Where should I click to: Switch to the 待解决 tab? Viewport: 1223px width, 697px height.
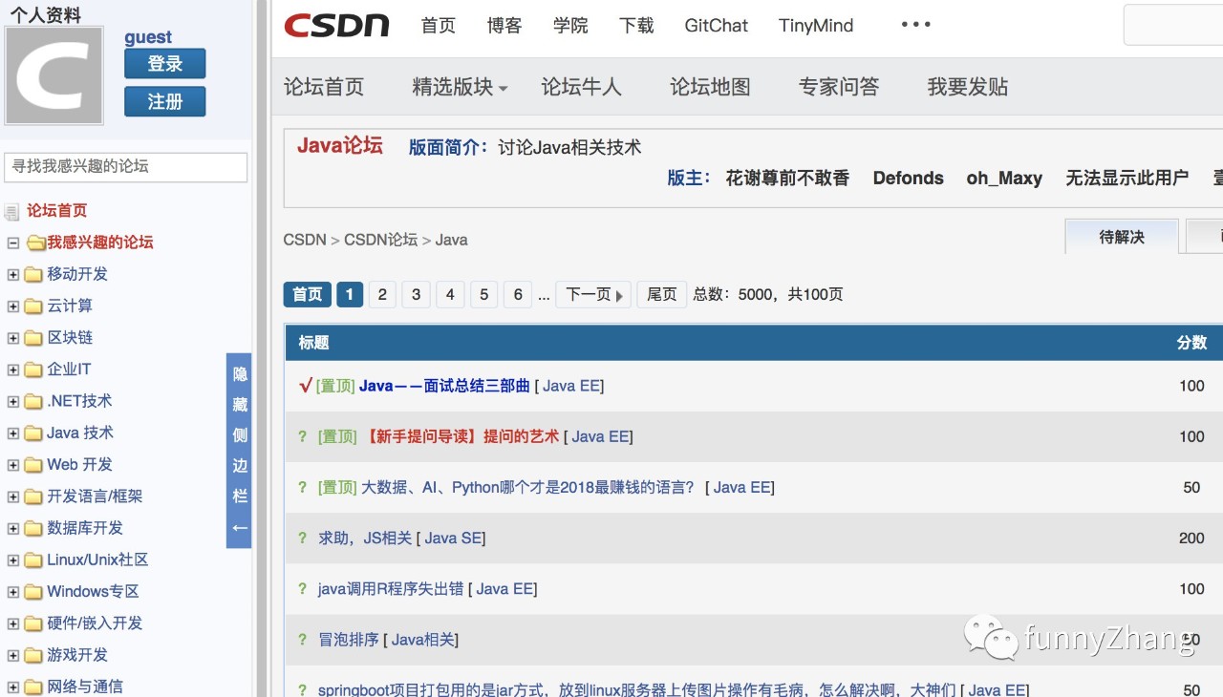1122,237
